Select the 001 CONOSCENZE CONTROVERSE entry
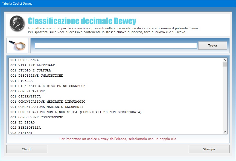 coord(37,117)
